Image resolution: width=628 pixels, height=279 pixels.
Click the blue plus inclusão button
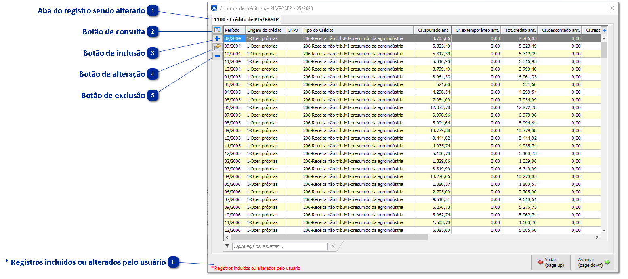click(x=217, y=39)
